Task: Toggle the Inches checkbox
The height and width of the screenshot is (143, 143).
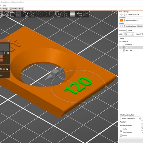Action: coord(121,135)
